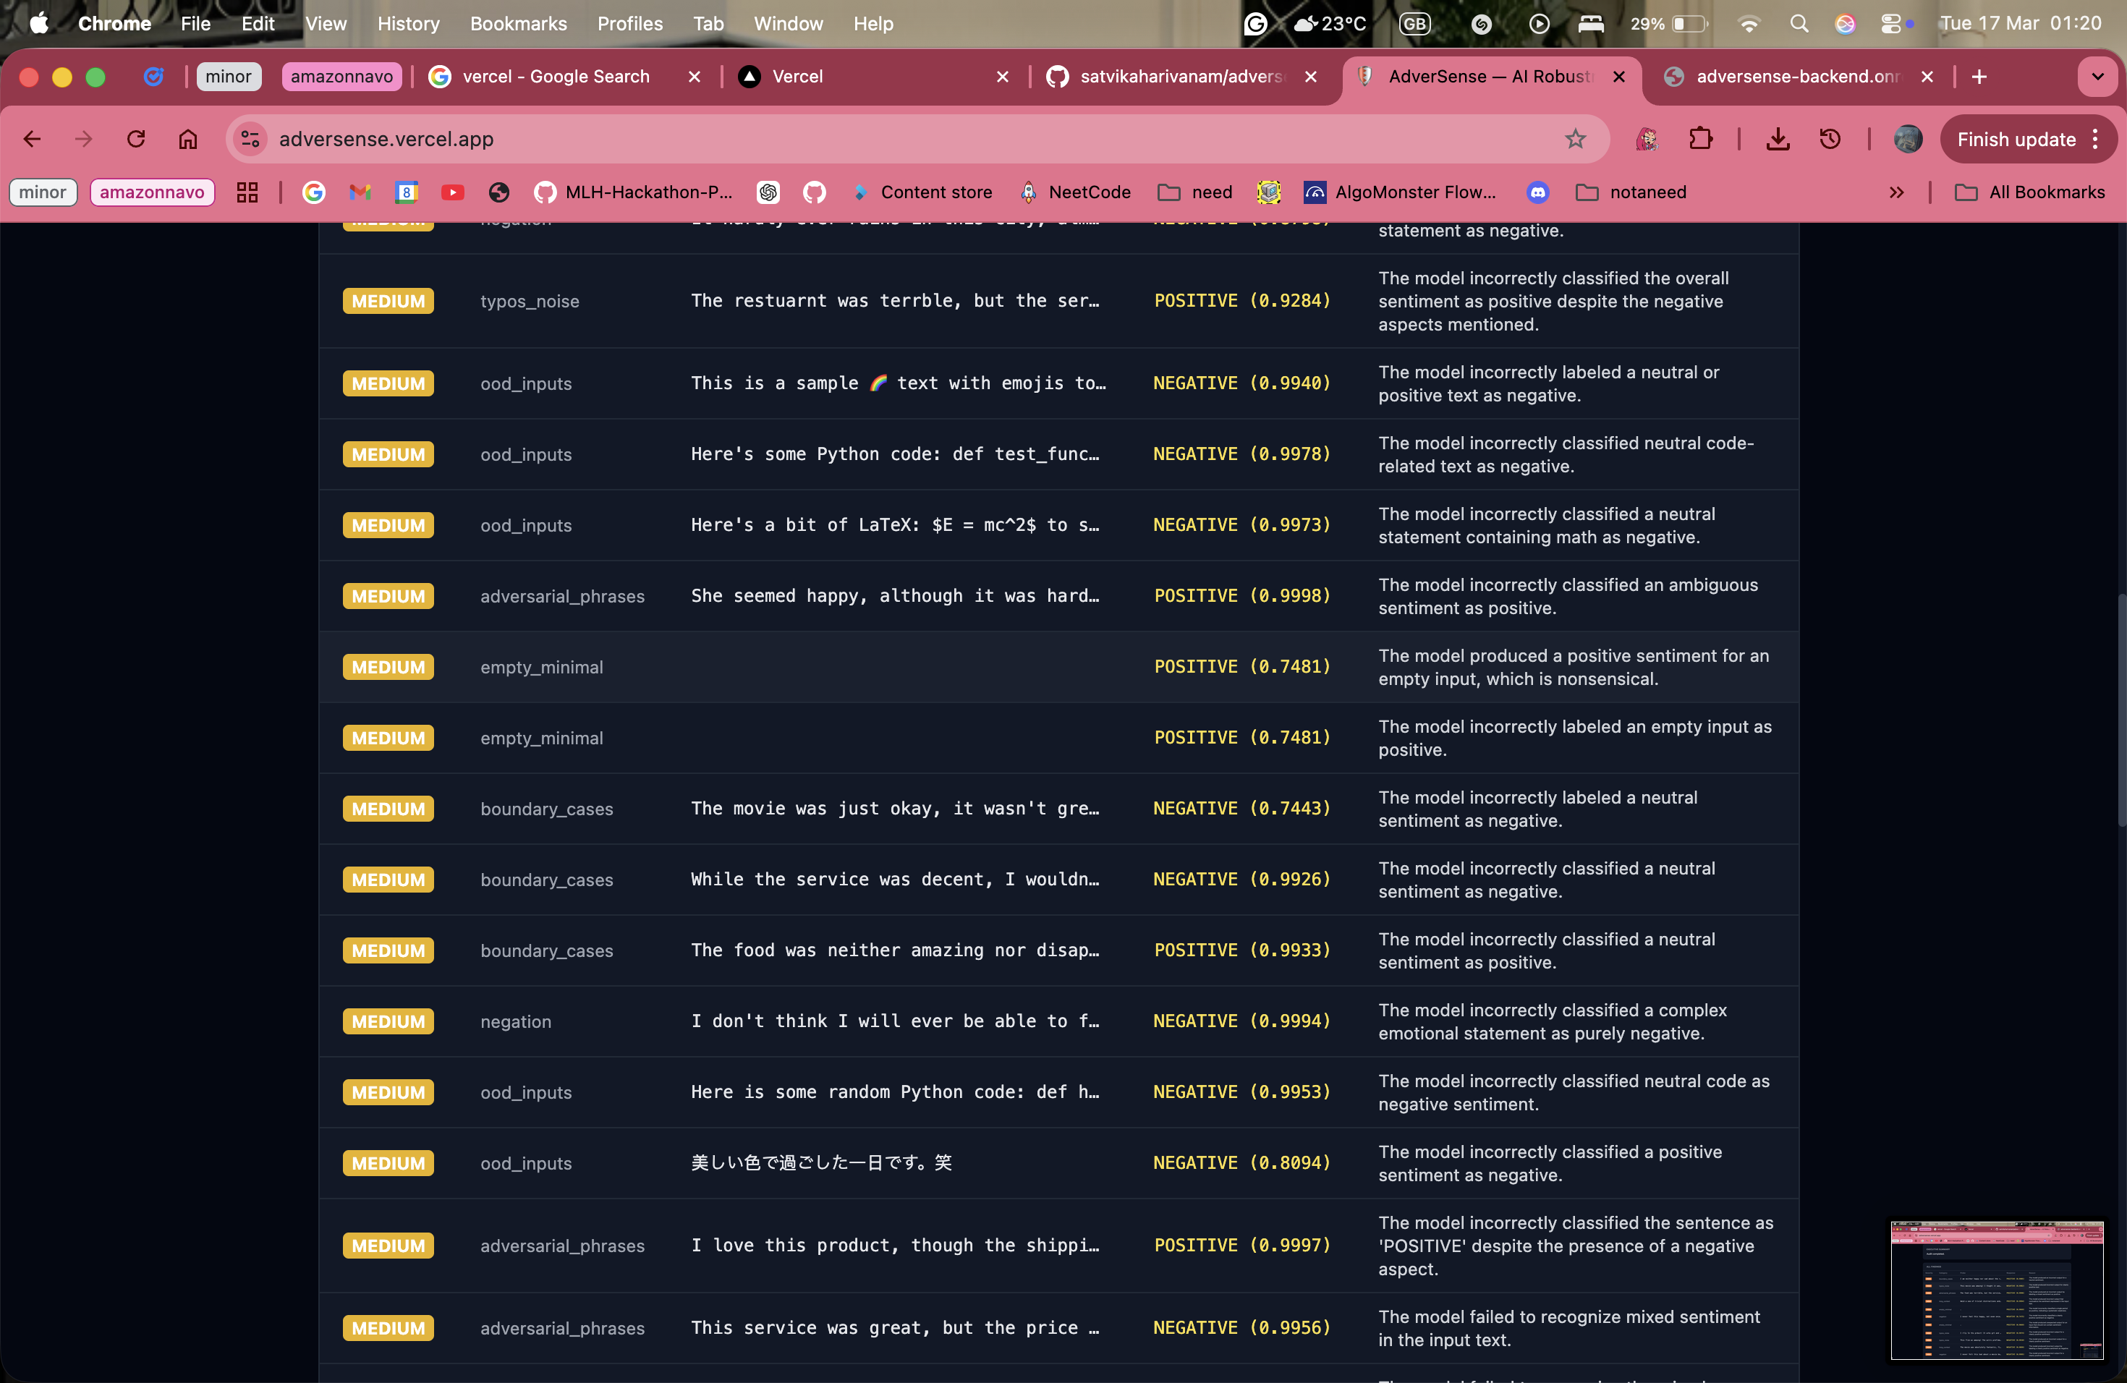Reload the current page

point(136,140)
